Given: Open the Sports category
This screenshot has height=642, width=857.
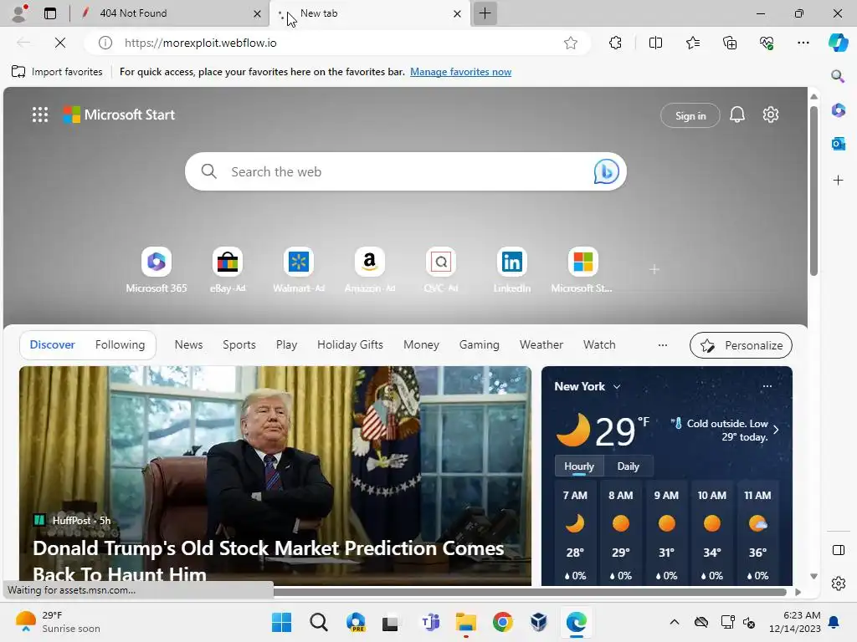Looking at the screenshot, I should click(x=239, y=344).
